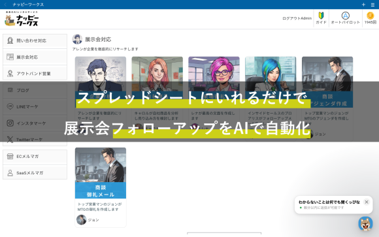
Task: Open the オートパイロット icon
Action: point(346,16)
